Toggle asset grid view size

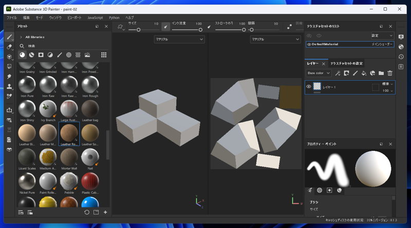click(104, 55)
